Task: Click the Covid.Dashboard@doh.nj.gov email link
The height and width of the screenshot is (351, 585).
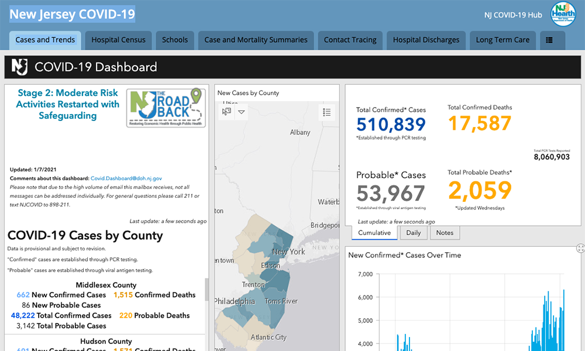Action: point(126,178)
